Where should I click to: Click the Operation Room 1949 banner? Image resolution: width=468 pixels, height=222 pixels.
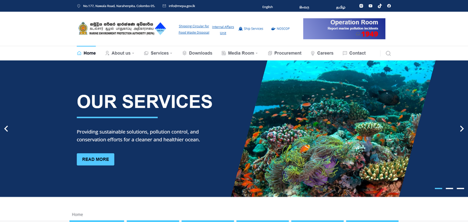point(344,29)
